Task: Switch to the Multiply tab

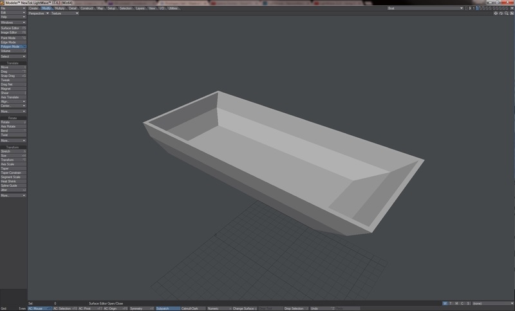Action: (x=60, y=8)
